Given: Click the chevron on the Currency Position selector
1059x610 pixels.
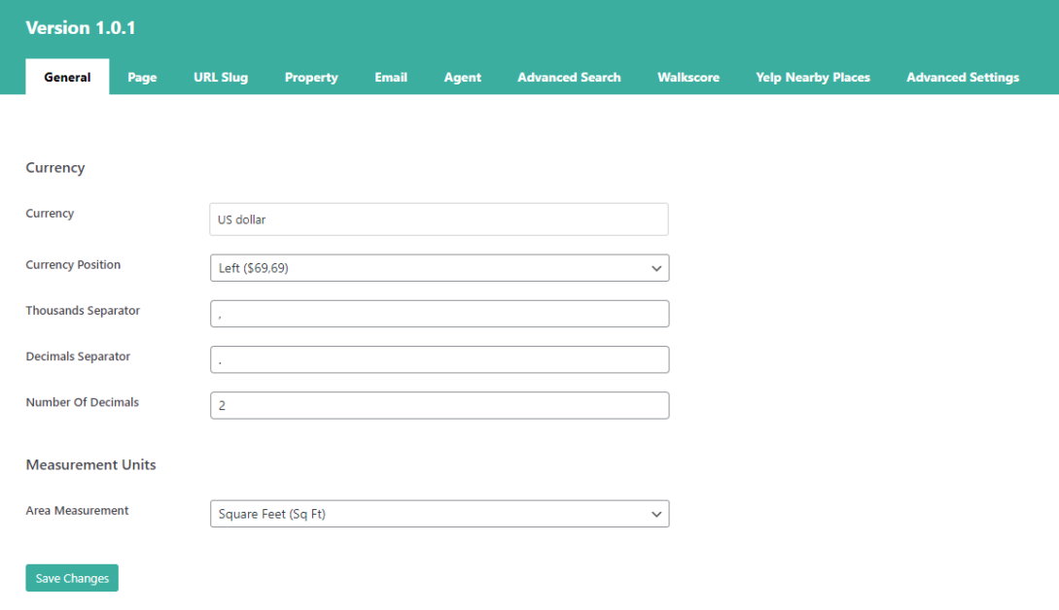Looking at the screenshot, I should coord(657,268).
